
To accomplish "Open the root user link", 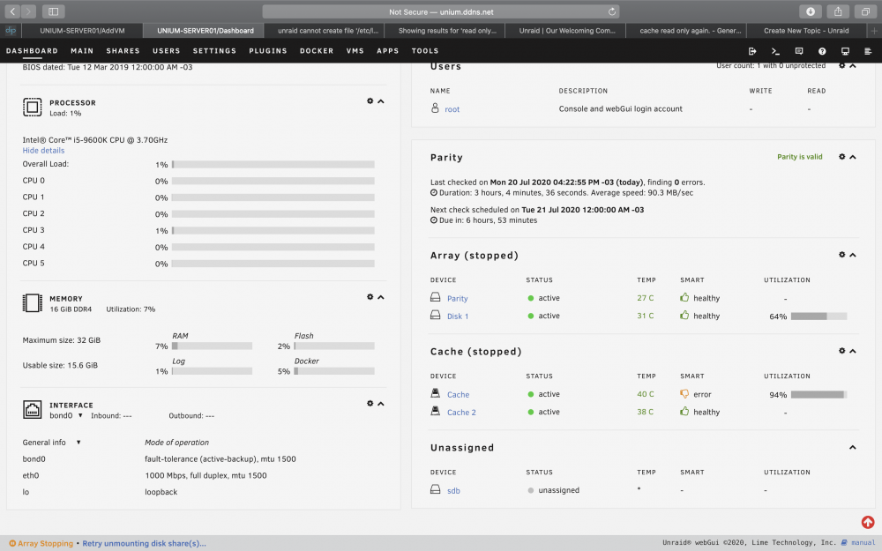I will 452,109.
